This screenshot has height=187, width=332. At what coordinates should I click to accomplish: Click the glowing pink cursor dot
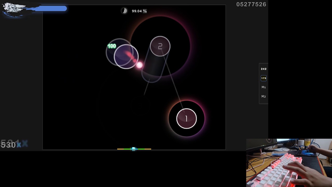[139, 65]
